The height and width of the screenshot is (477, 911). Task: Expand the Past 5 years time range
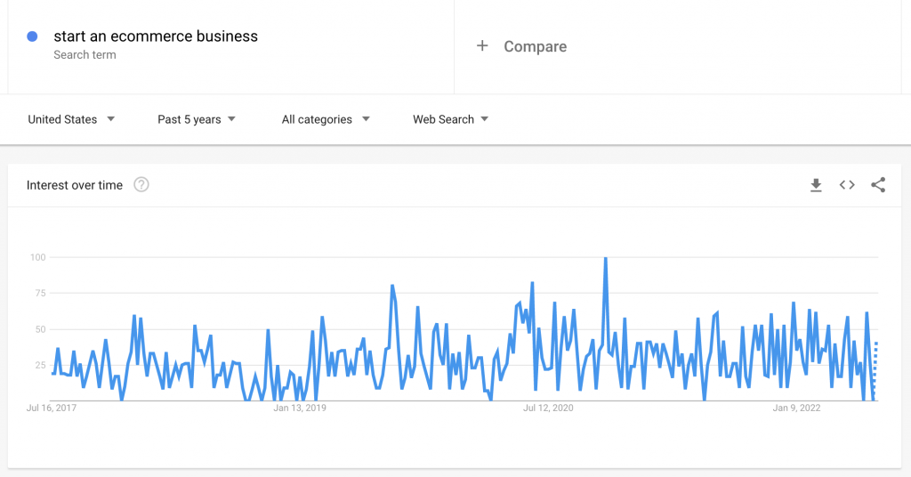pos(196,119)
